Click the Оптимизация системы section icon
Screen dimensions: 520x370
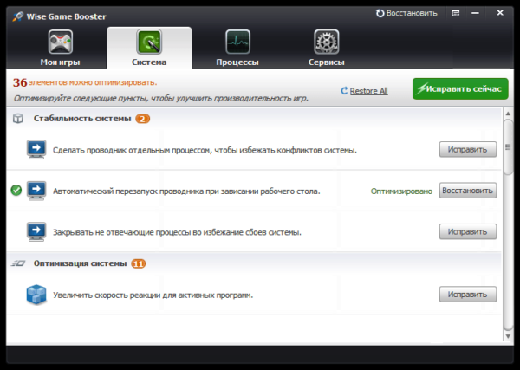coord(18,263)
